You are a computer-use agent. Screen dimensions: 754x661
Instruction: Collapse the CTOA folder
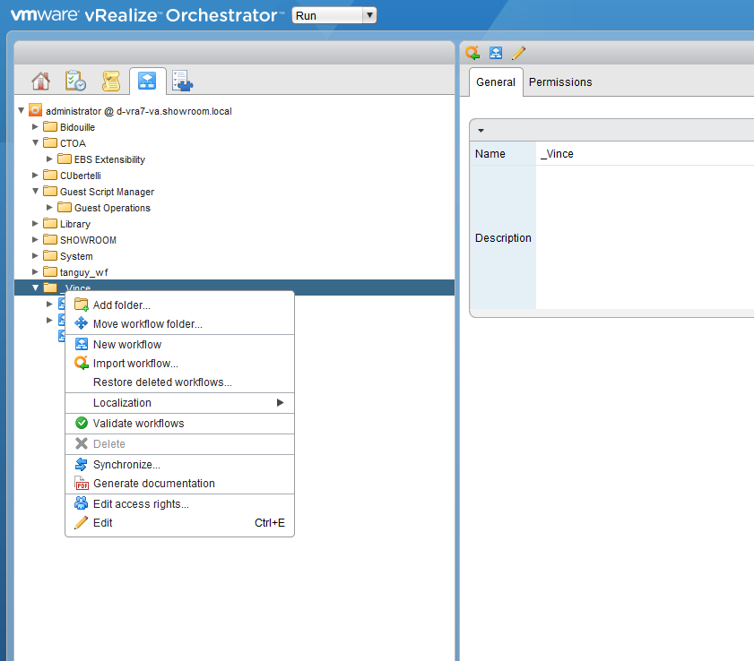[x=35, y=142]
